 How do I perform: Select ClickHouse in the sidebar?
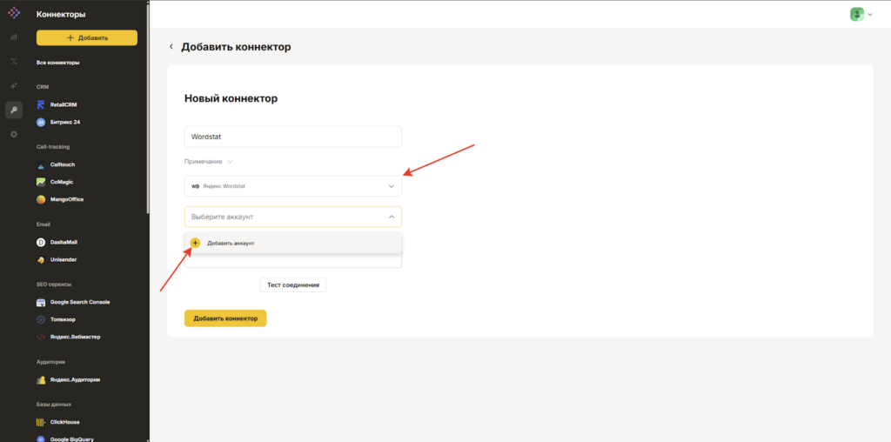pos(64,422)
